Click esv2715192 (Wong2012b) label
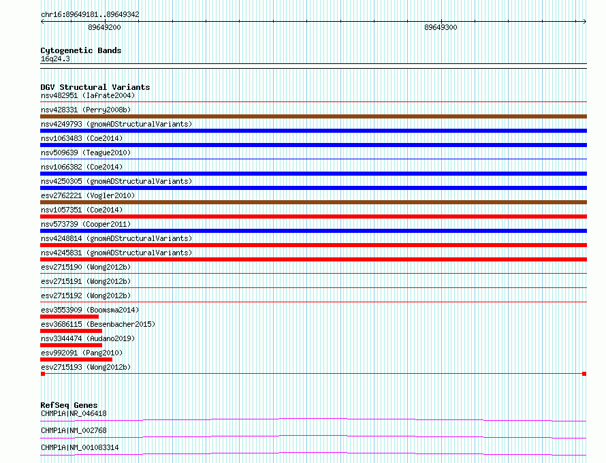 coord(86,296)
